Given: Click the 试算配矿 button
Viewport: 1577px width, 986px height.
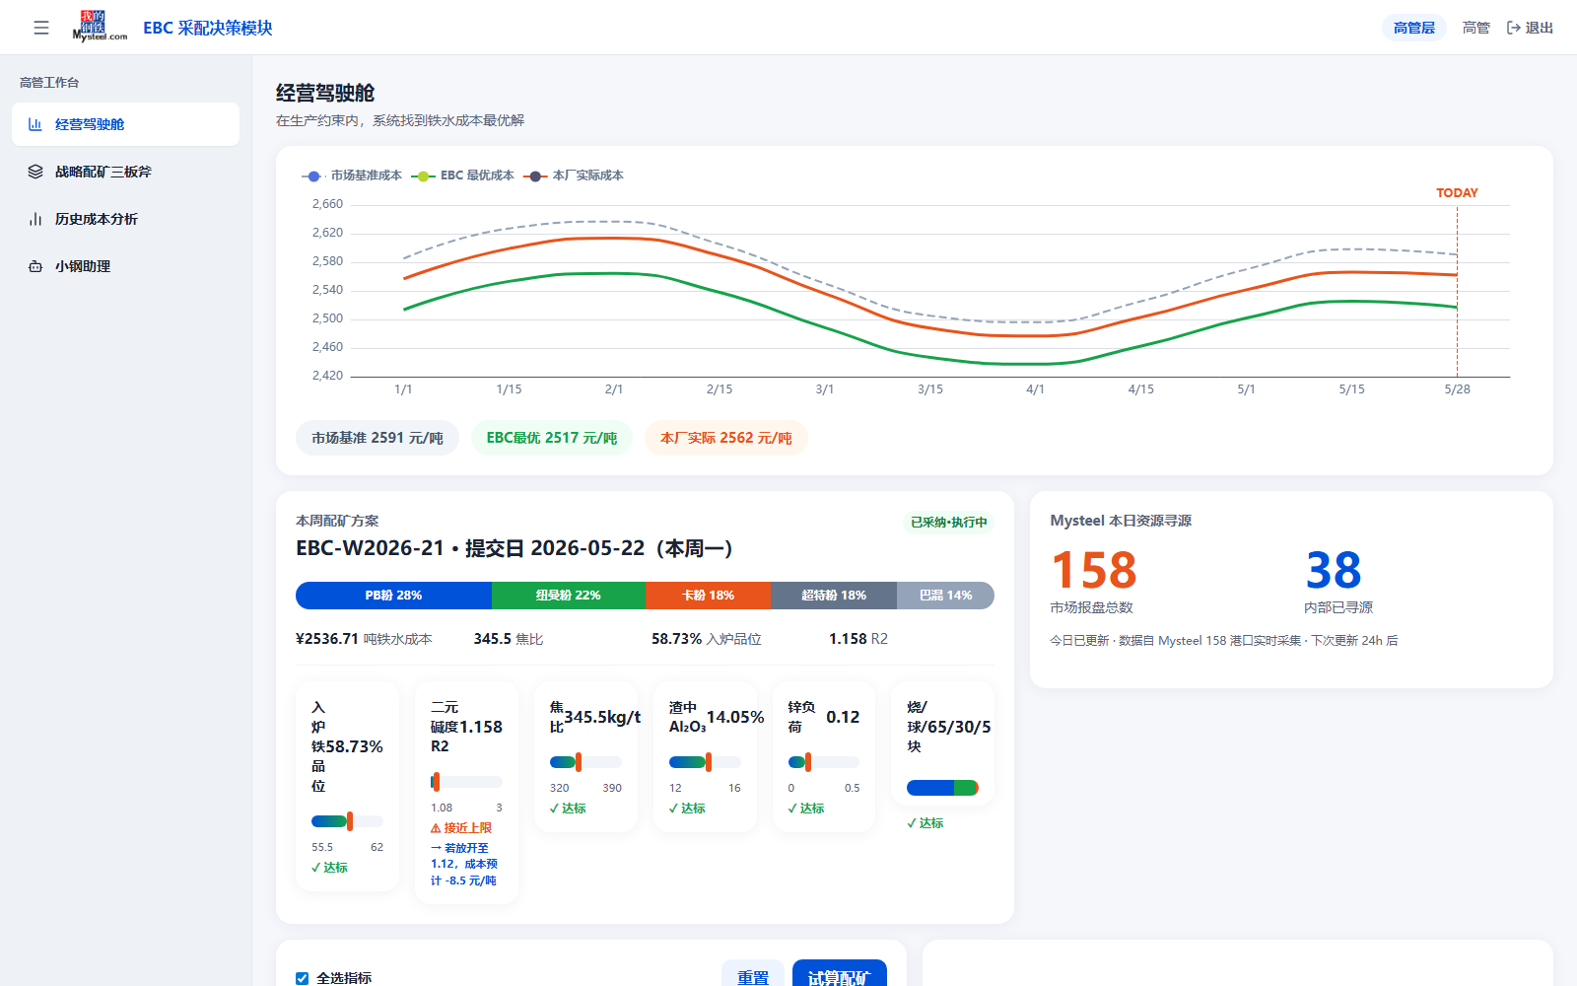Looking at the screenshot, I should coord(840,974).
